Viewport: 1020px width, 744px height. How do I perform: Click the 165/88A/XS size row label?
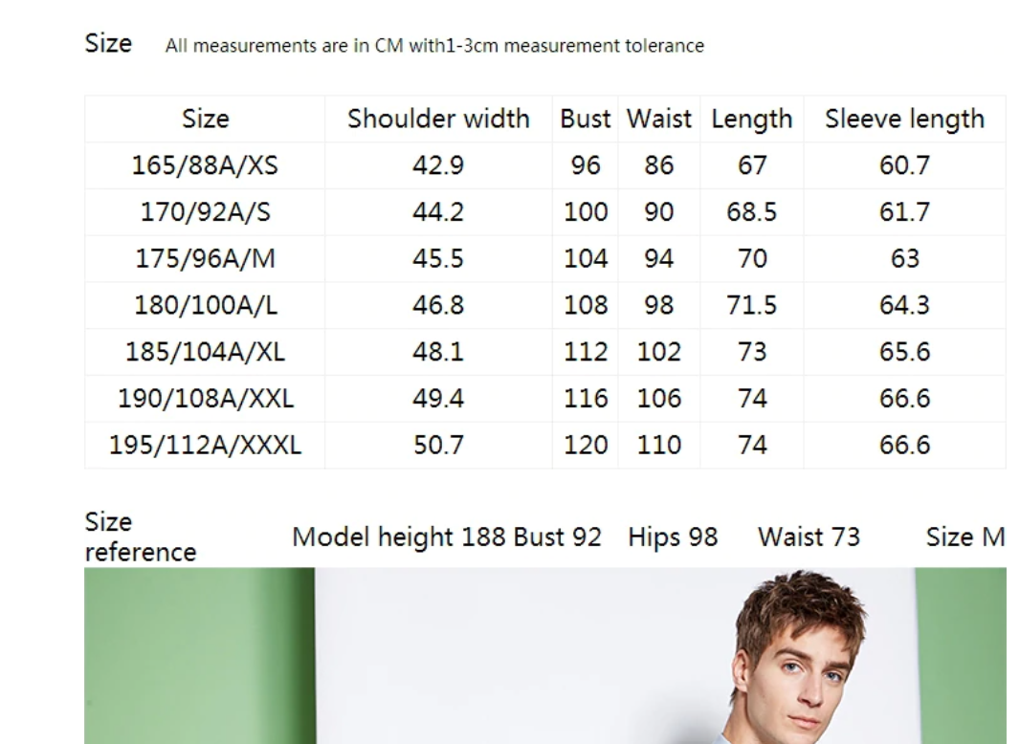point(205,165)
